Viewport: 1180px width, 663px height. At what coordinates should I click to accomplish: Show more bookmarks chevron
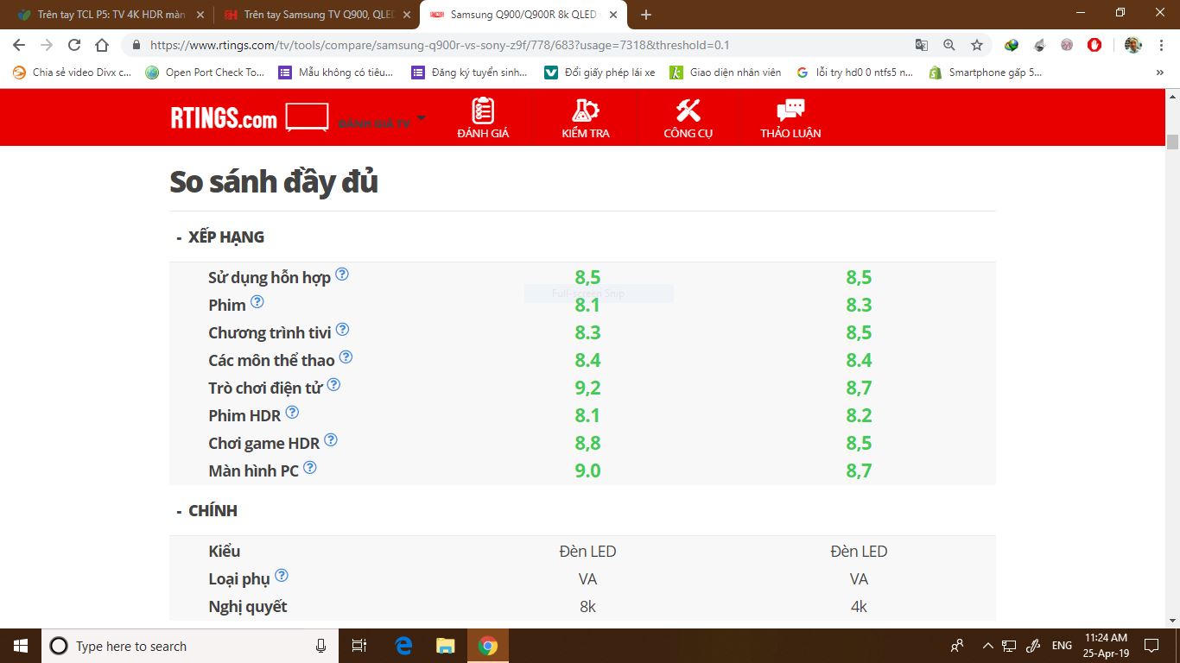coord(1160,73)
